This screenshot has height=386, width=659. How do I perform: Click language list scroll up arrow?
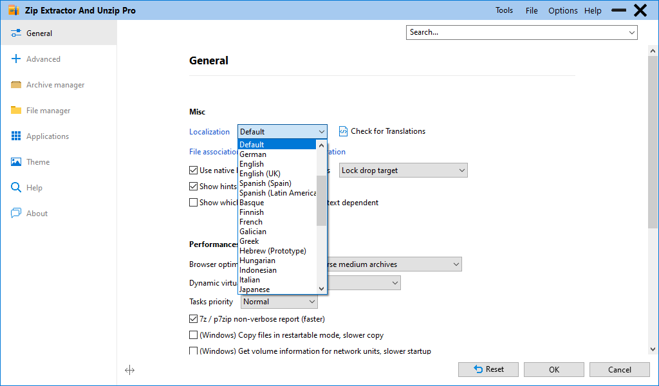point(322,145)
